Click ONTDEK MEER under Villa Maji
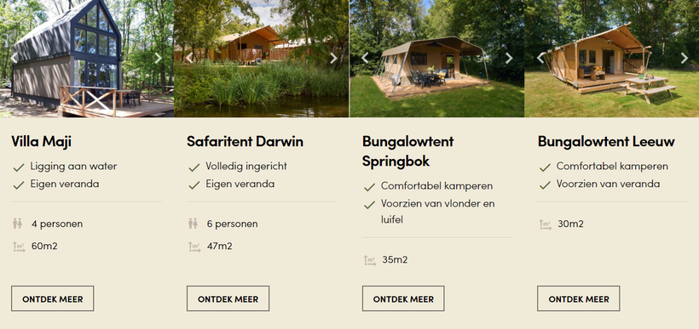 pyautogui.click(x=53, y=298)
